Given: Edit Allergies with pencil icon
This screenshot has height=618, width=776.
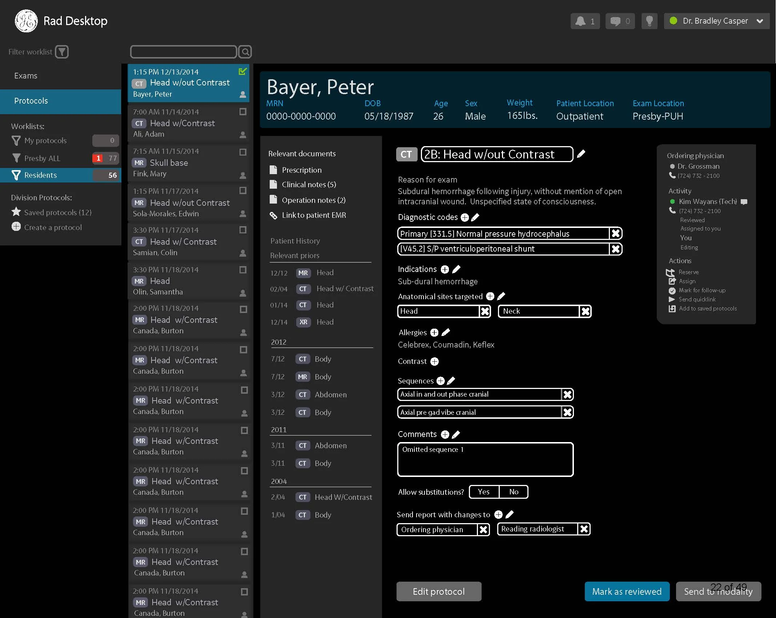Looking at the screenshot, I should coord(446,332).
